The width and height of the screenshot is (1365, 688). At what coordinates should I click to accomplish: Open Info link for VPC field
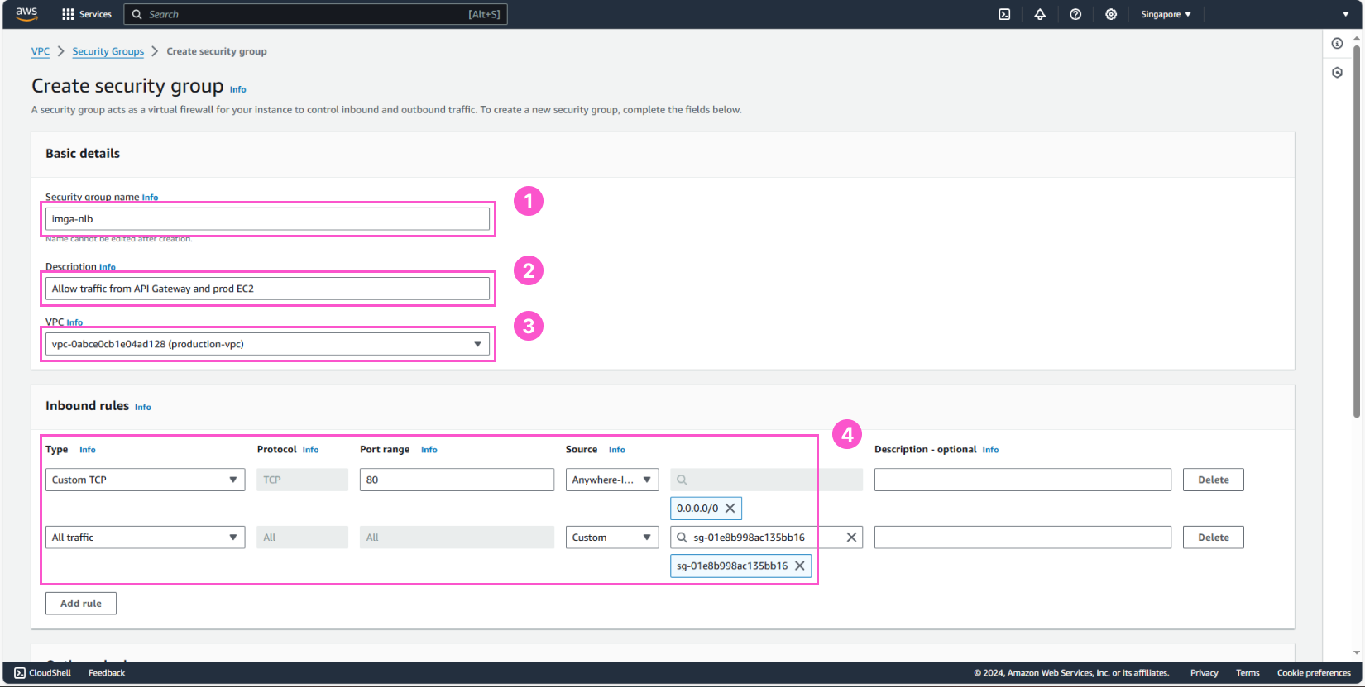click(x=74, y=322)
